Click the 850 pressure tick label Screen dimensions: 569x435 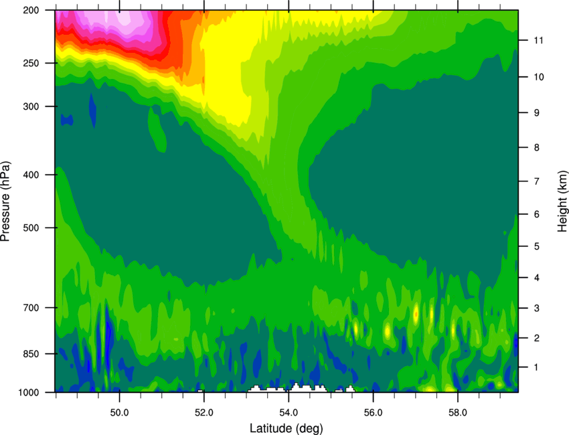coord(31,354)
